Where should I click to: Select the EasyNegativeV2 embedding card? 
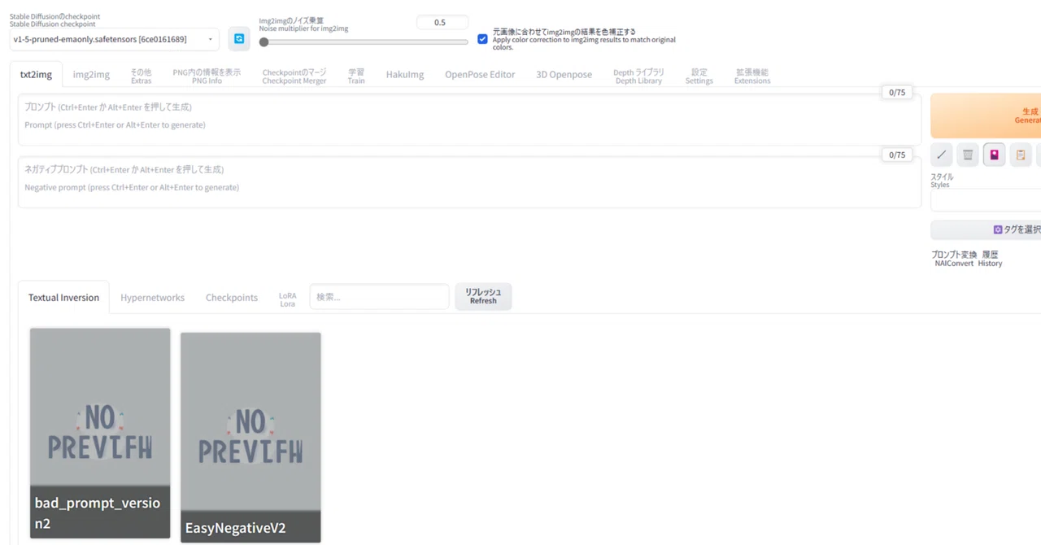click(250, 438)
